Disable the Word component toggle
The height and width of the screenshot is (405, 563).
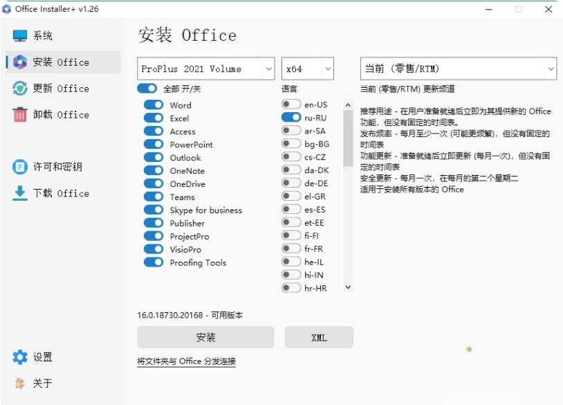click(x=154, y=105)
